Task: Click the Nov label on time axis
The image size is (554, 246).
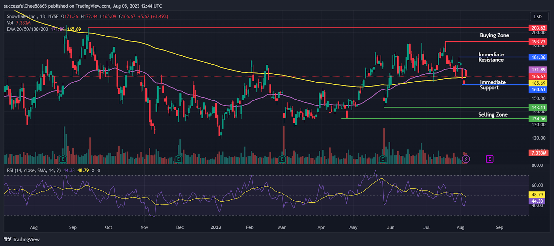Action: (144, 227)
